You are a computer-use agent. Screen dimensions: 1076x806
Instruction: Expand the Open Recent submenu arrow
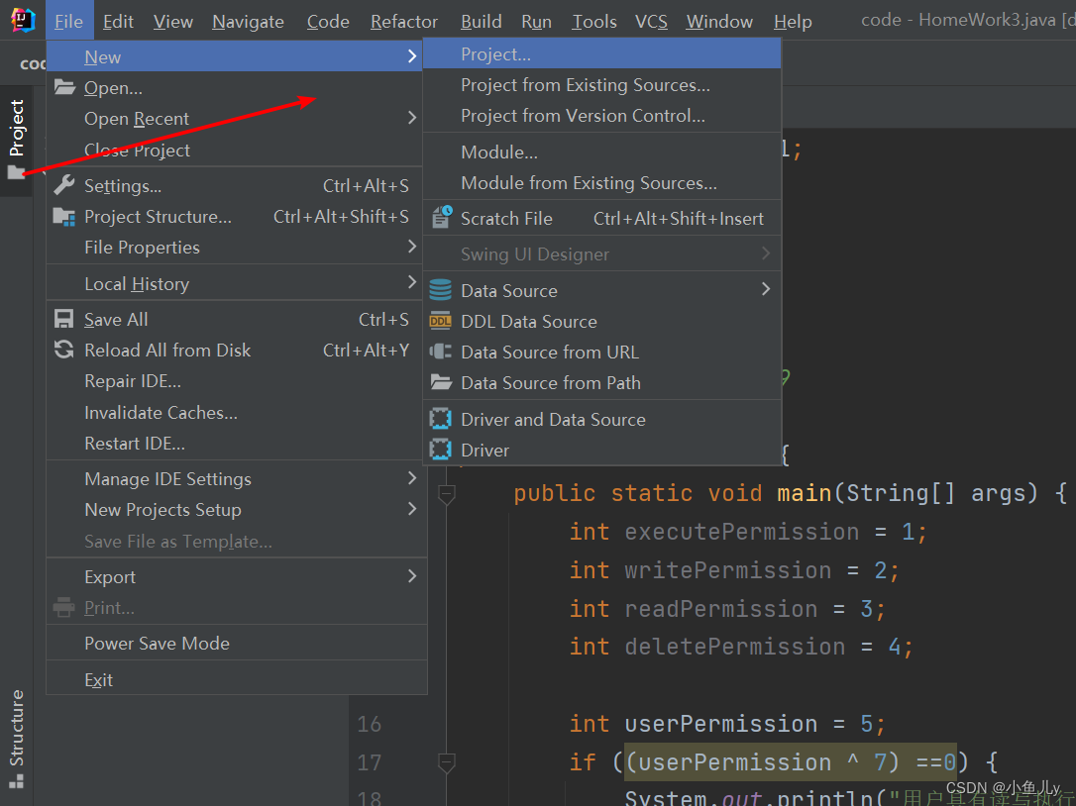[412, 118]
